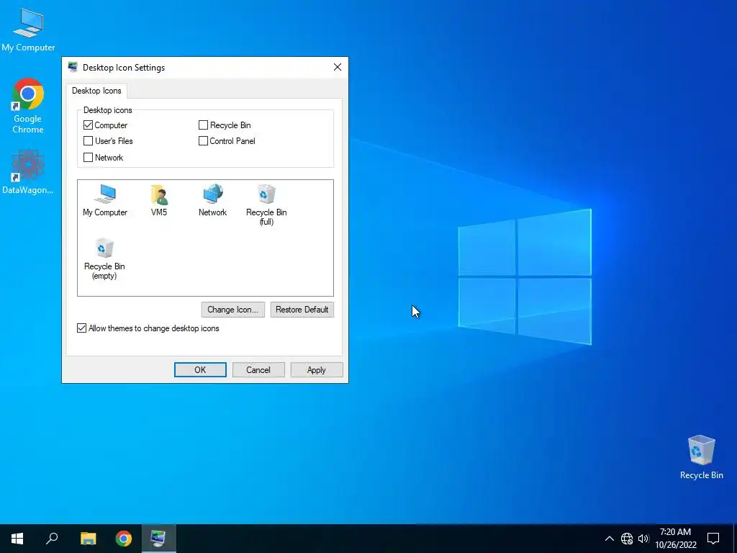Viewport: 737px width, 553px height.
Task: Click the My Computer desktop shortcut
Action: (x=28, y=30)
